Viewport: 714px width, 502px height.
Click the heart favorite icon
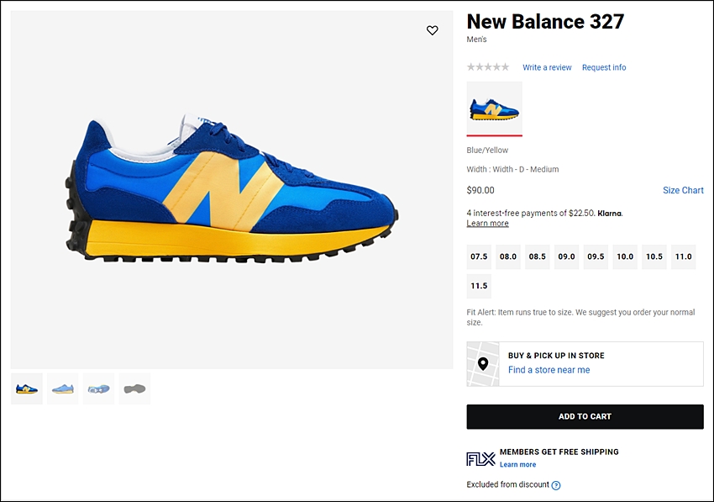pyautogui.click(x=433, y=30)
